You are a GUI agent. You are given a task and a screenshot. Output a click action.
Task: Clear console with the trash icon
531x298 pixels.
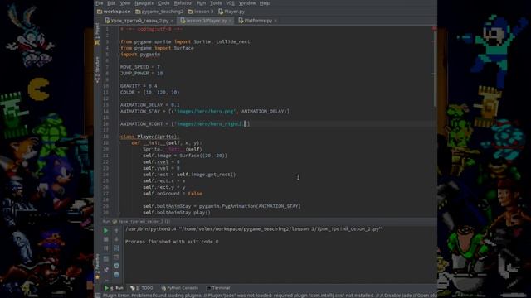click(x=116, y=274)
